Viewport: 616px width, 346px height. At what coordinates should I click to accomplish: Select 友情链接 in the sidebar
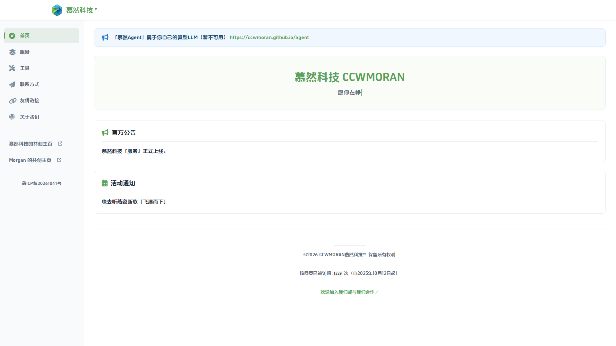tap(30, 101)
